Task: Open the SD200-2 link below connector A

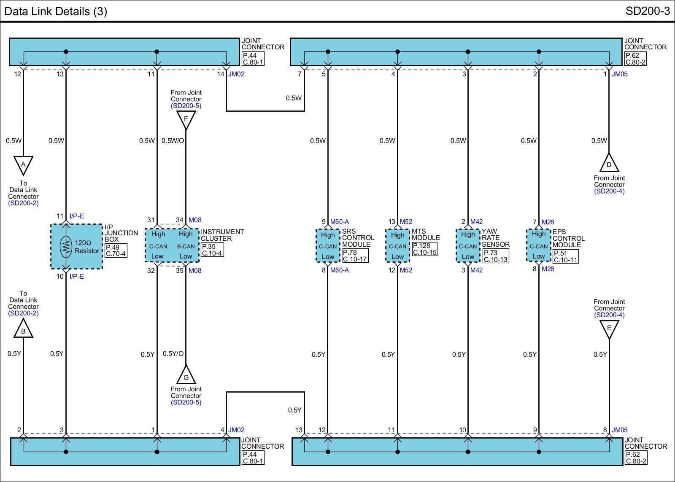Action: coord(23,203)
